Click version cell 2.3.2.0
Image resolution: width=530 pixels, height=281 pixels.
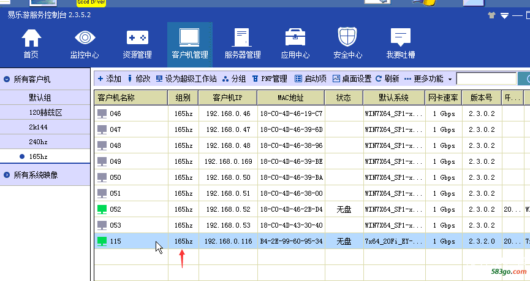coord(482,241)
